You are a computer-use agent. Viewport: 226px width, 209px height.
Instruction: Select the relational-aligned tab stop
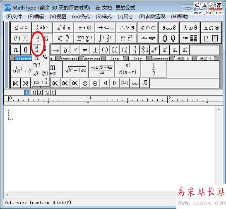coord(46,92)
